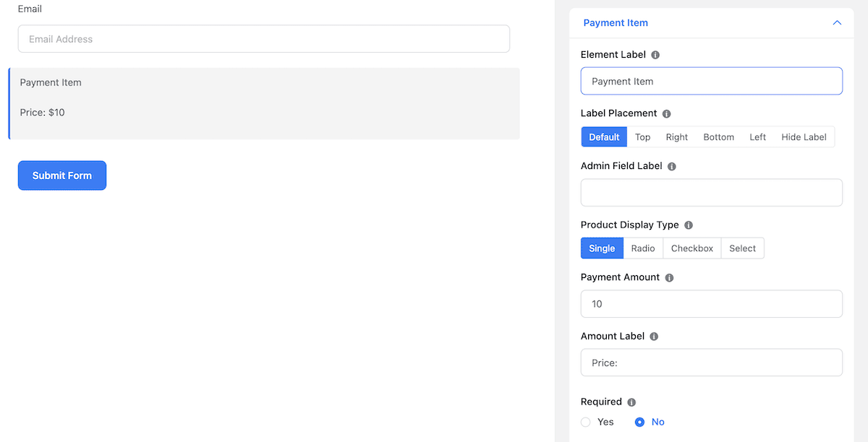Choose Top label placement
The image size is (868, 442).
click(643, 137)
